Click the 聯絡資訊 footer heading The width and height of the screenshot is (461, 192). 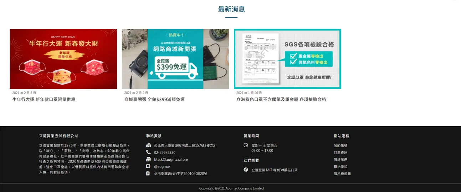pos(154,136)
